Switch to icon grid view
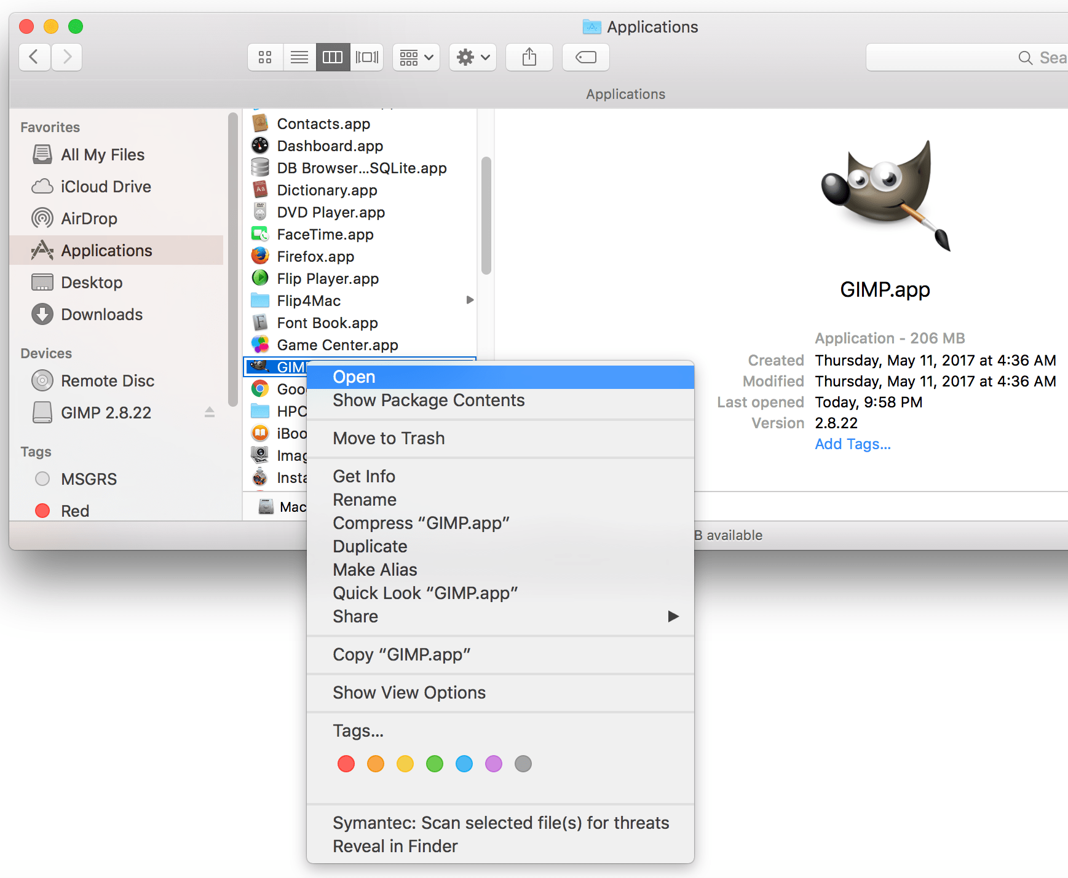This screenshot has height=878, width=1068. (264, 57)
